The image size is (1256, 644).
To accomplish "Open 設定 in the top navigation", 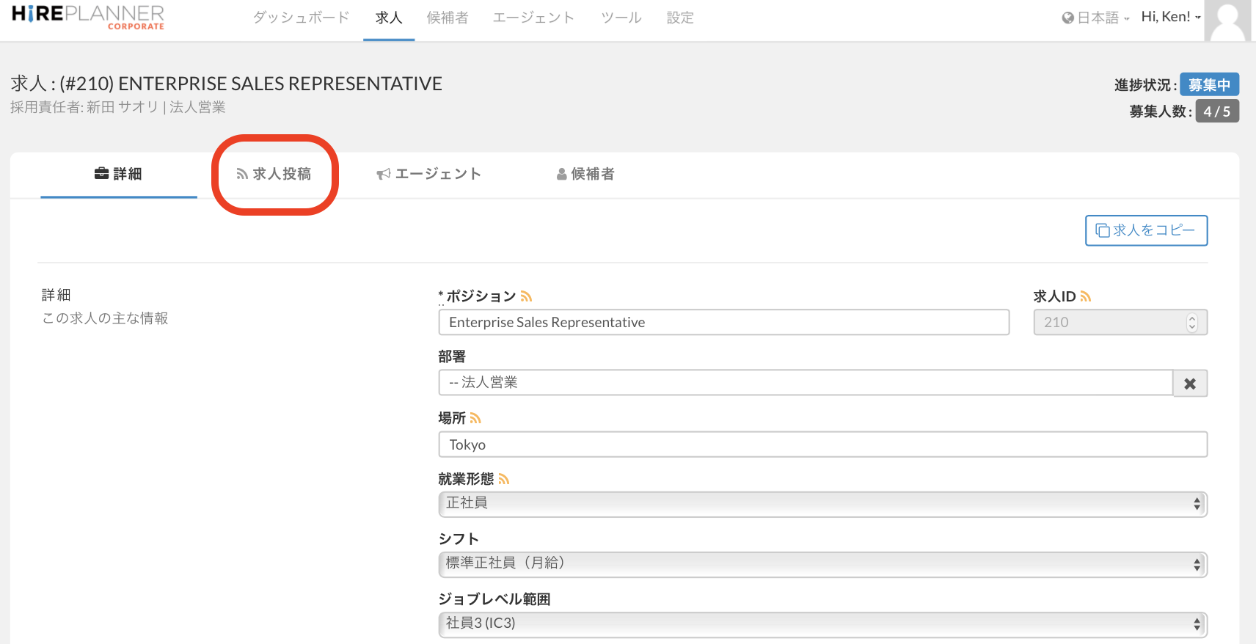I will point(679,18).
